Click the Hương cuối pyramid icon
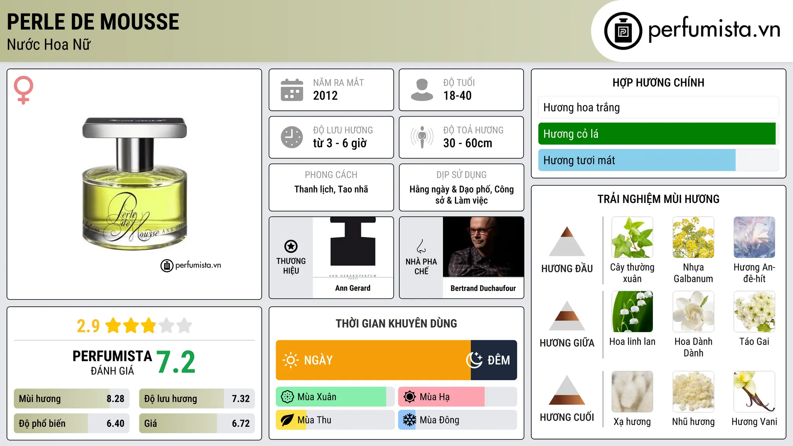Viewport: 793px width, 446px height. click(x=567, y=390)
